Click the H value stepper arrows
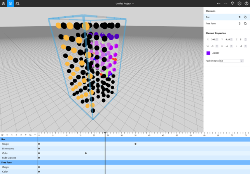 point(231,46)
